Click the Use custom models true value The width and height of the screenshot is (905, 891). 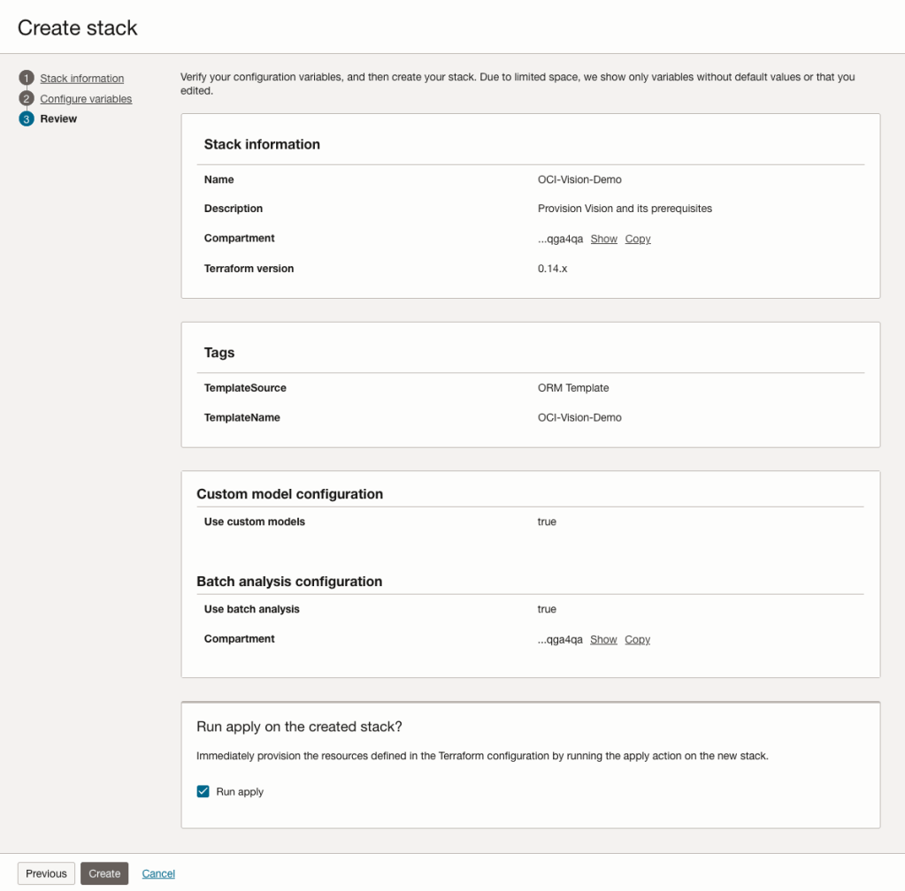pos(547,522)
